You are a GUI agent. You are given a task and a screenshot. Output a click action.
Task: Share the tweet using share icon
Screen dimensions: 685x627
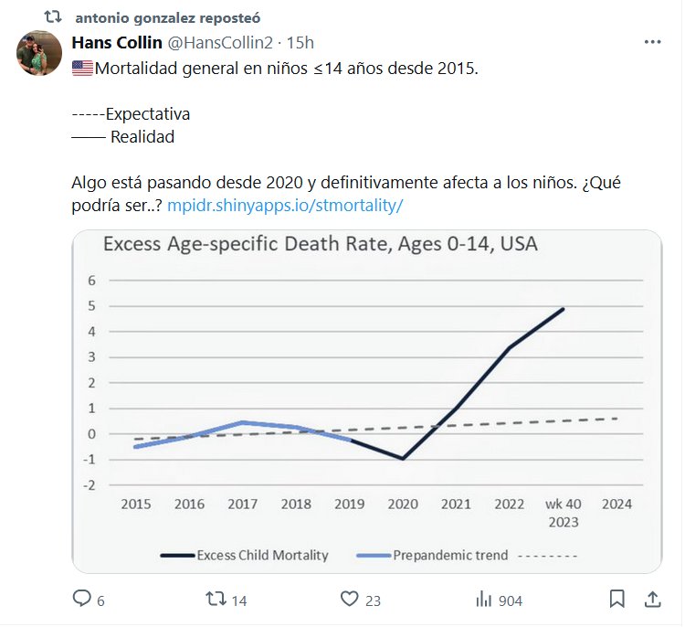(x=653, y=599)
